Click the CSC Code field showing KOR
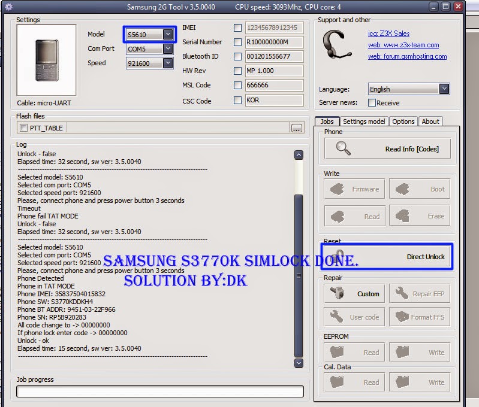Image resolution: width=479 pixels, height=407 pixels. click(275, 100)
